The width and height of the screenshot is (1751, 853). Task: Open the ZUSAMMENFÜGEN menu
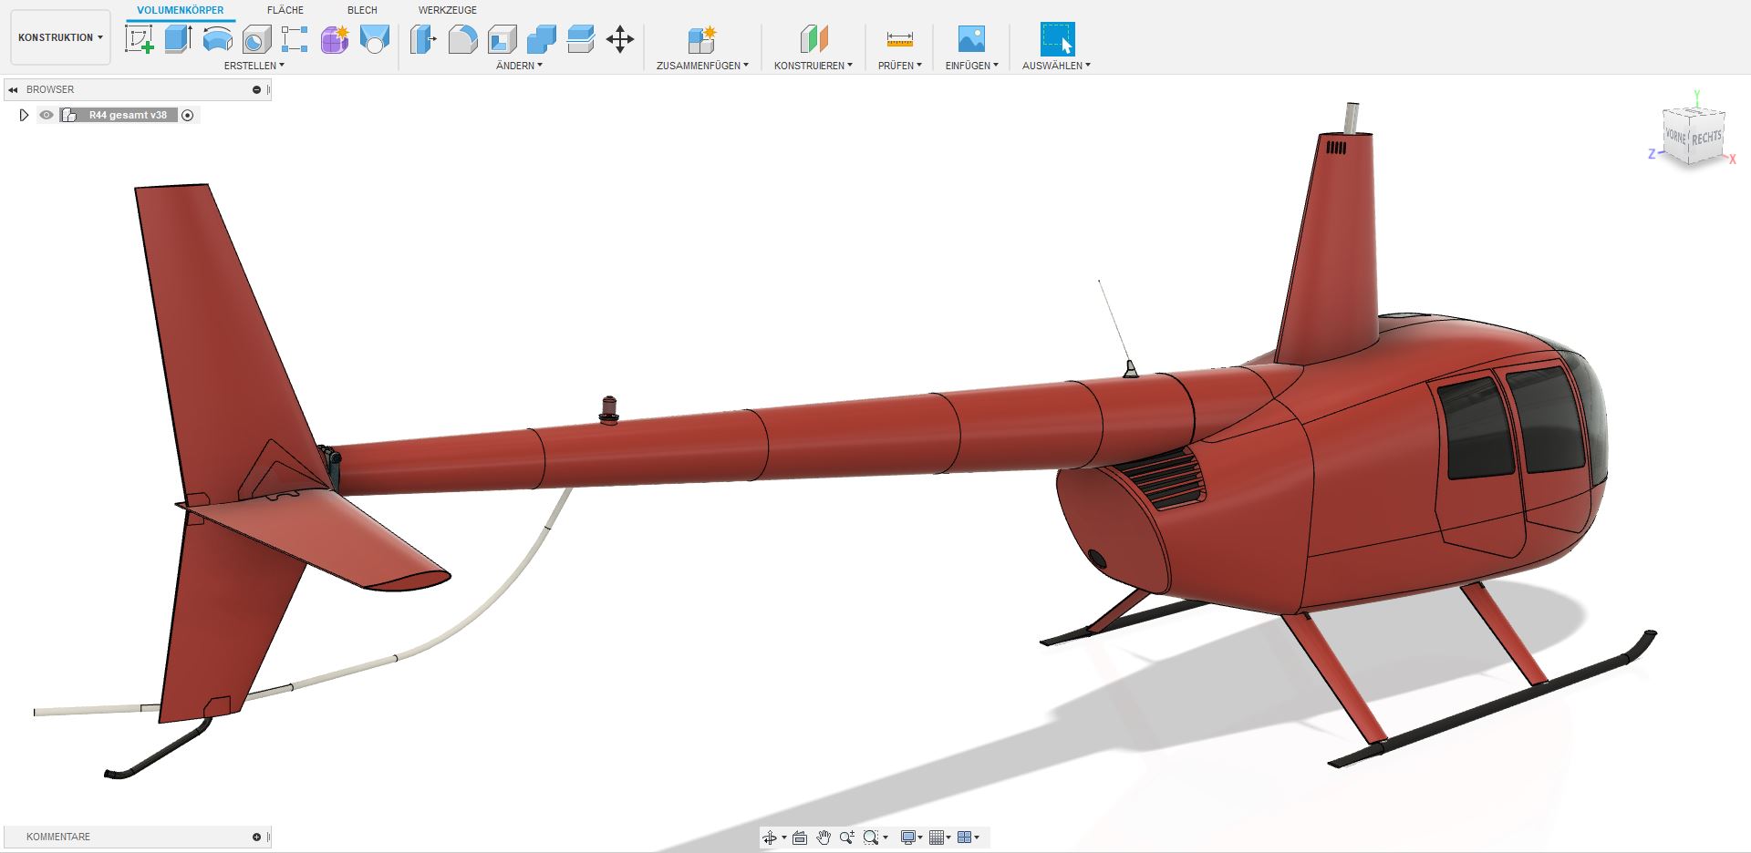[x=702, y=66]
